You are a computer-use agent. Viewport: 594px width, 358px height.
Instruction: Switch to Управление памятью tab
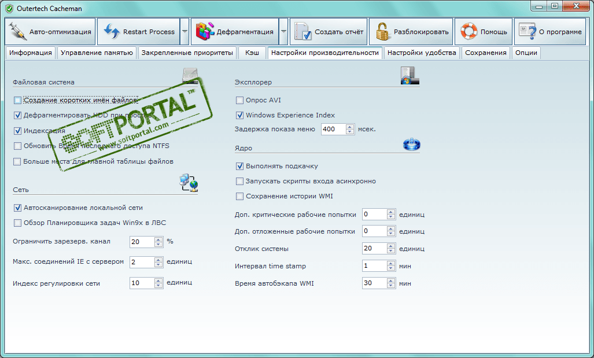click(x=97, y=53)
